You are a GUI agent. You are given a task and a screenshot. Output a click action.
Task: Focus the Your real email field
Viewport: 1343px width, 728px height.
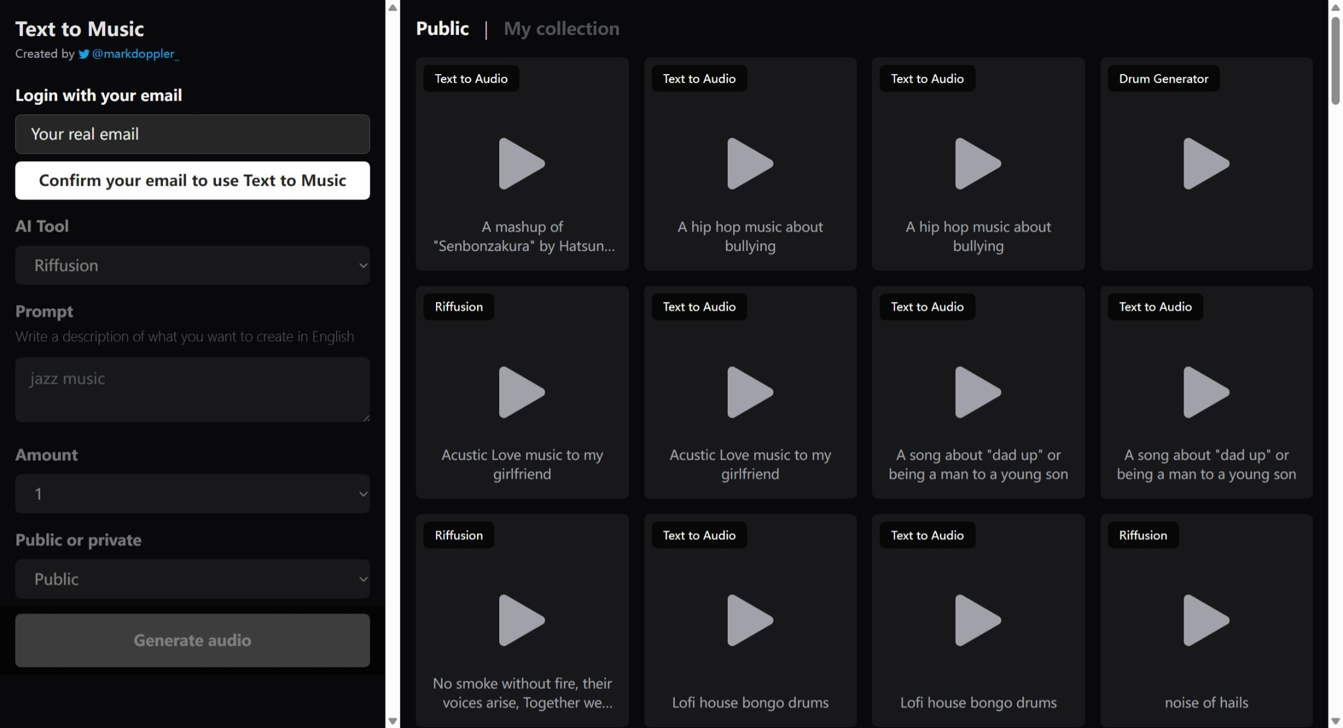pyautogui.click(x=192, y=134)
